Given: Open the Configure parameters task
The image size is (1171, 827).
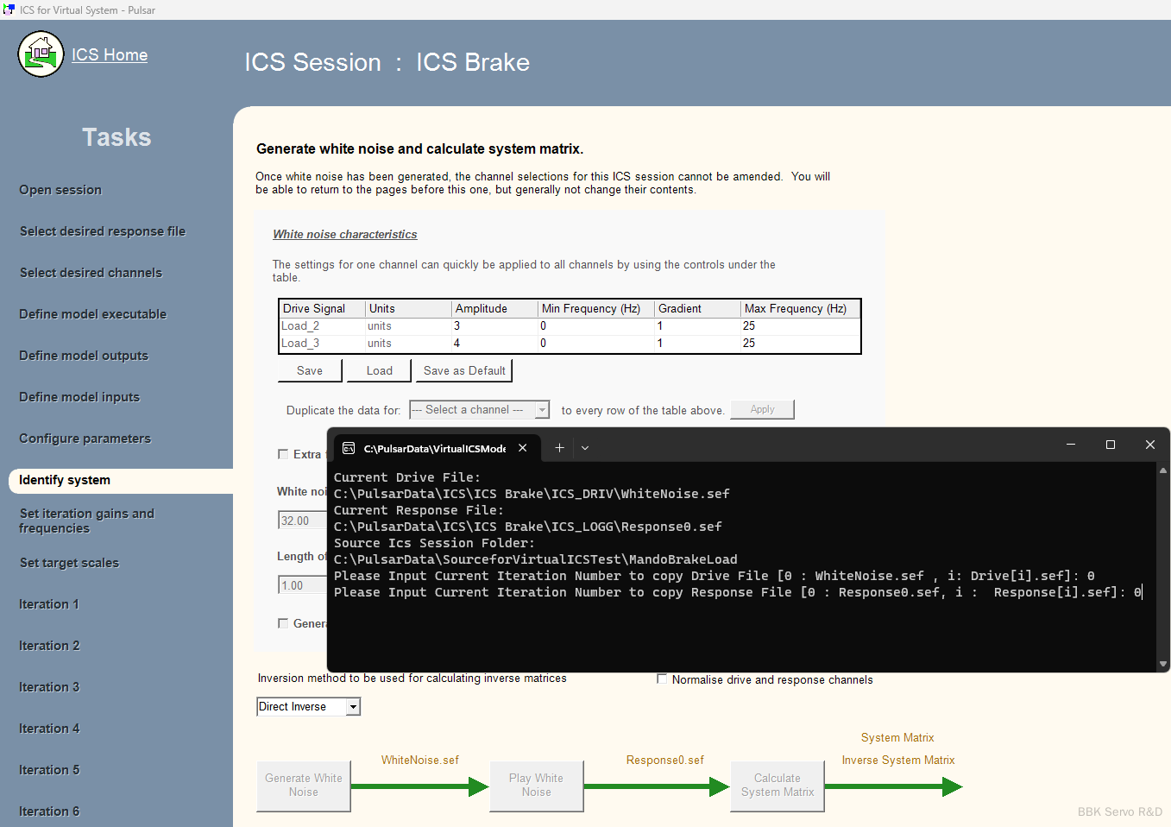Looking at the screenshot, I should tap(85, 439).
